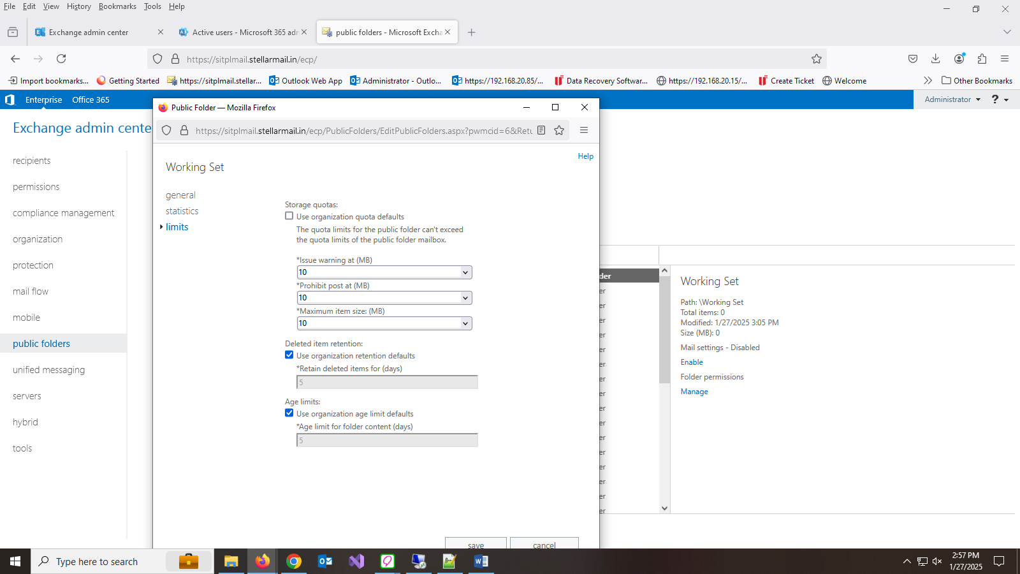Open the Tools menu
The width and height of the screenshot is (1020, 574).
tap(152, 6)
